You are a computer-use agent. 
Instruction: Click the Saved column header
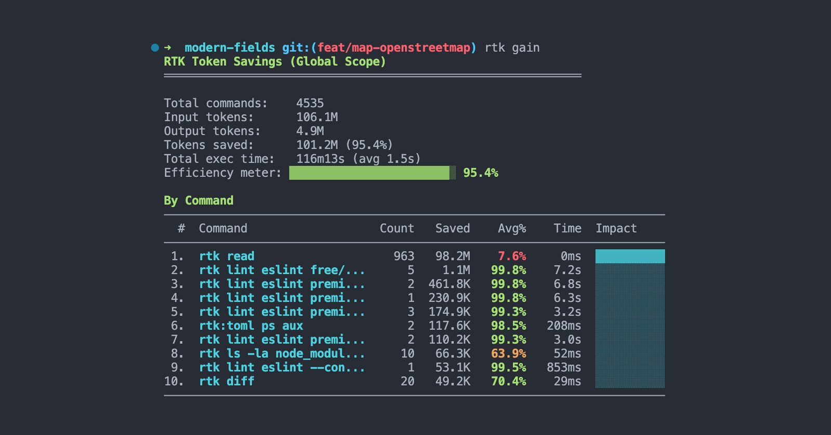453,228
